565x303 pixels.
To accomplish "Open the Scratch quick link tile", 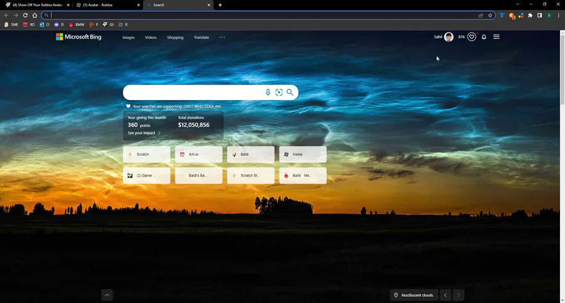I will coord(147,154).
